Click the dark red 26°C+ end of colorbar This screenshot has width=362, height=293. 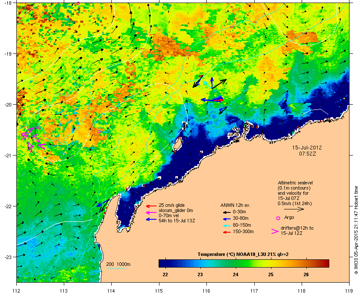click(x=326, y=263)
